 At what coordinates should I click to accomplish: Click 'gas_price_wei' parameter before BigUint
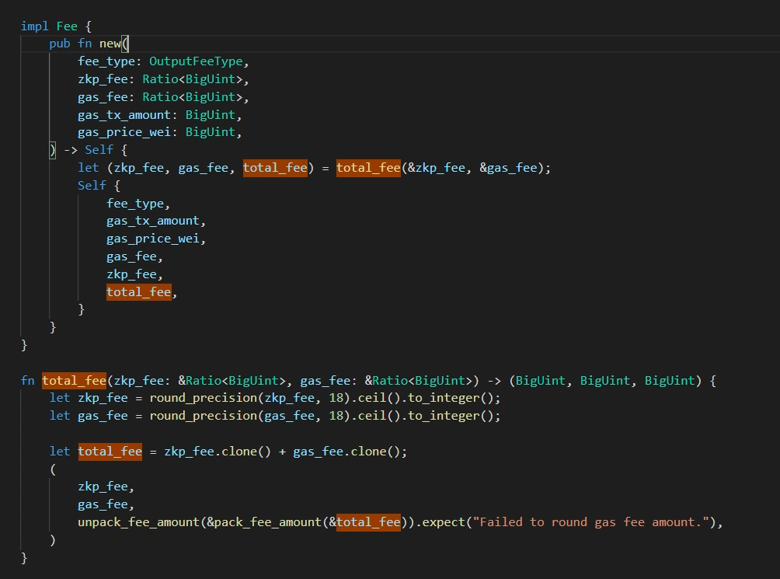point(124,132)
